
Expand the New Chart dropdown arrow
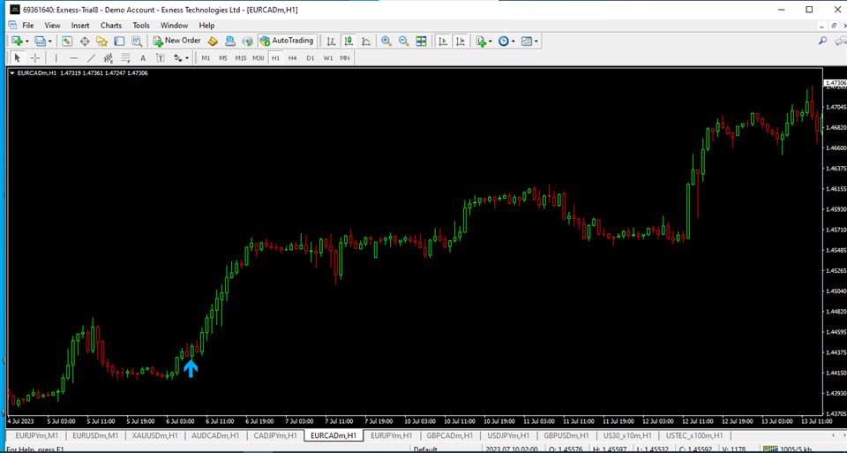click(x=26, y=42)
